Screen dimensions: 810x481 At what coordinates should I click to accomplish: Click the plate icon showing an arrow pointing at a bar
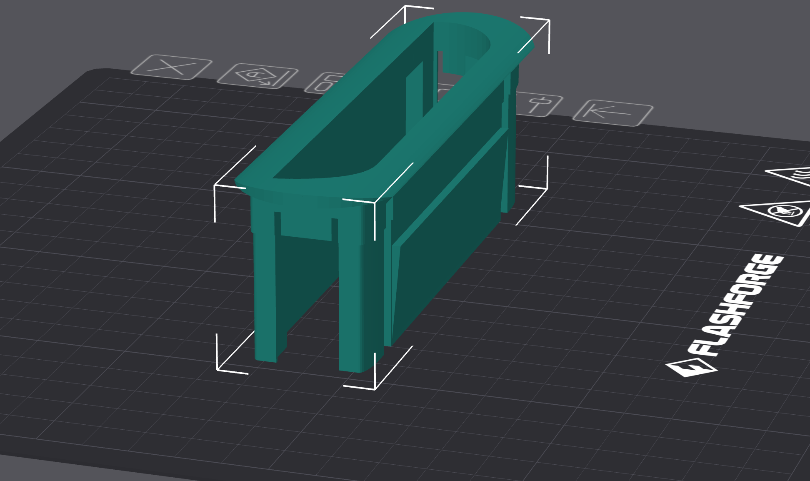[613, 113]
